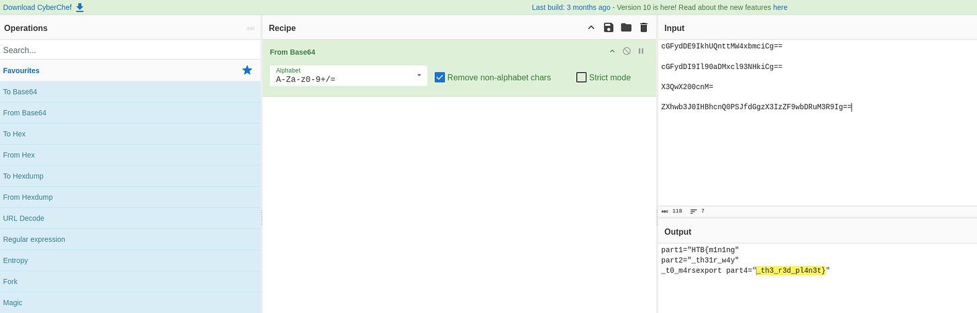
Task: Select the Entropy operation
Action: 130,260
